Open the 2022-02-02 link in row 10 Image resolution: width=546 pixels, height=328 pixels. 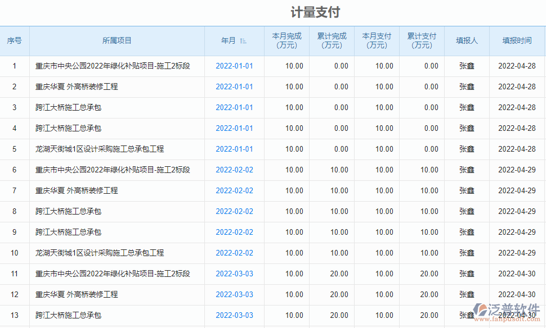[x=234, y=253]
